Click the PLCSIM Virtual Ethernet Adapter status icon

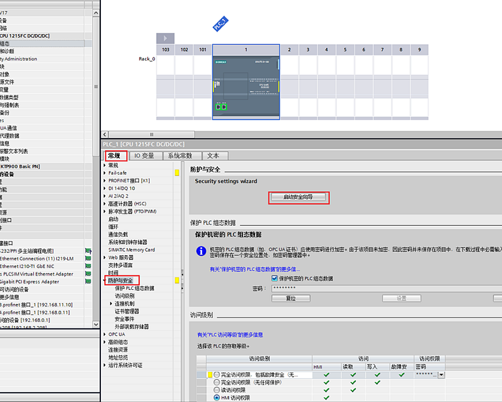(88, 274)
